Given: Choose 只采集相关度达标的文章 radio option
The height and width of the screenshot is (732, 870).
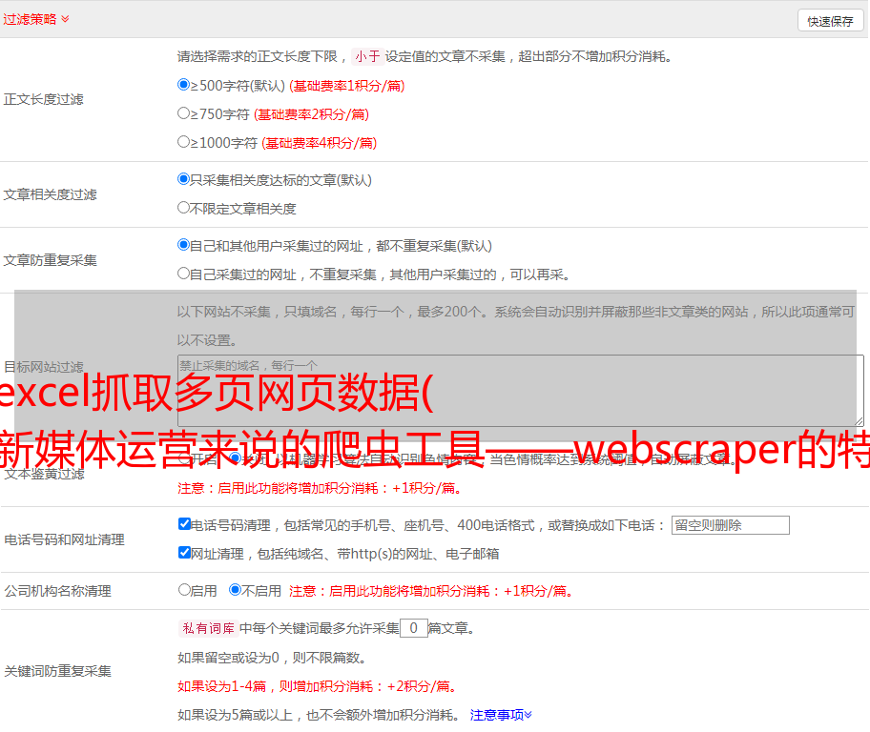Looking at the screenshot, I should (x=183, y=178).
